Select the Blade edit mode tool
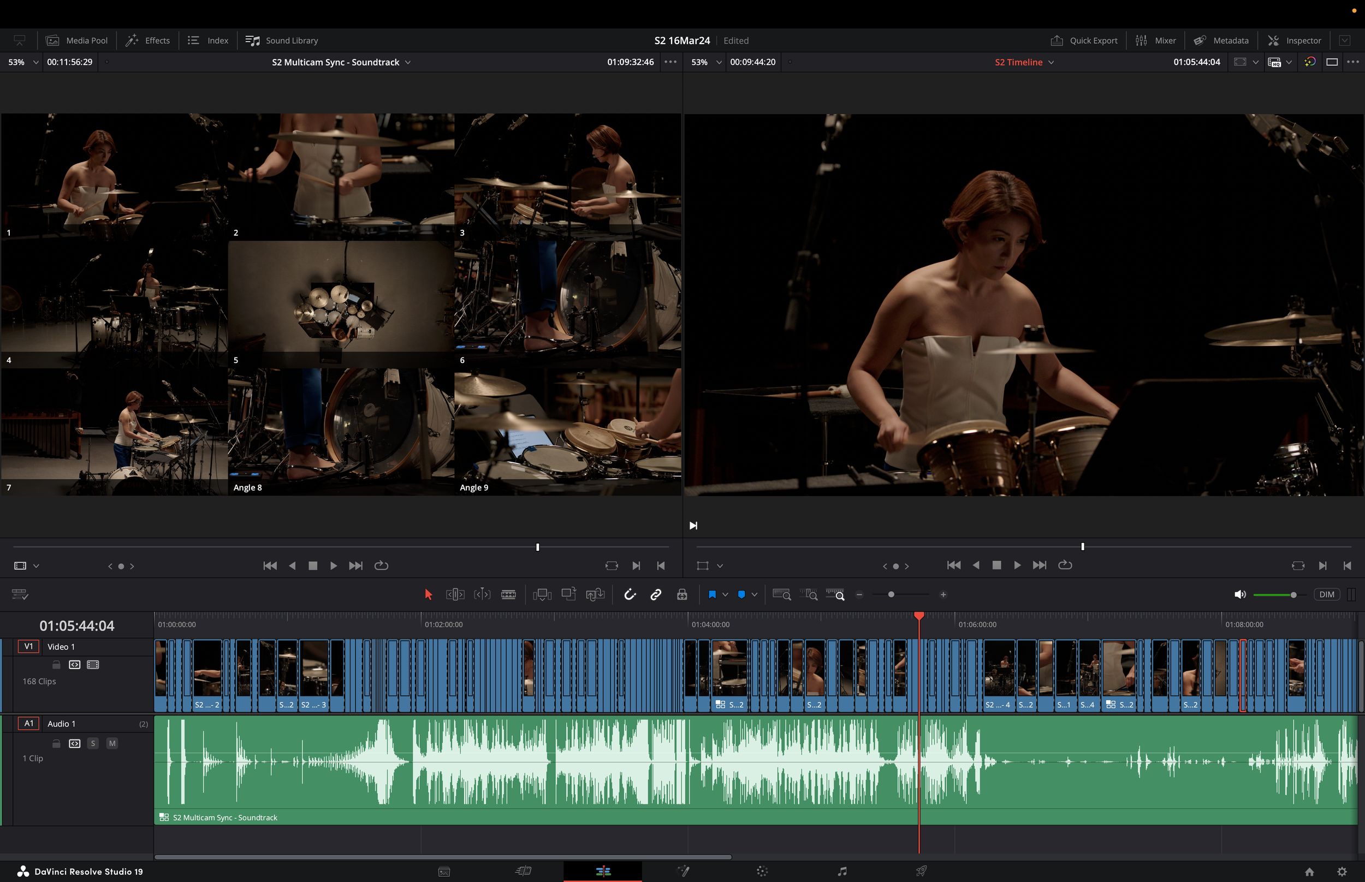The width and height of the screenshot is (1365, 882). pyautogui.click(x=508, y=594)
